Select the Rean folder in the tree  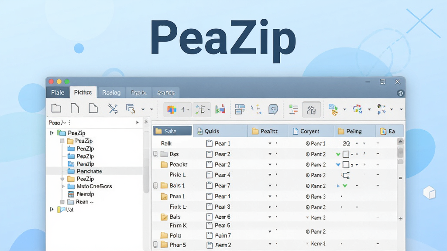click(82, 202)
